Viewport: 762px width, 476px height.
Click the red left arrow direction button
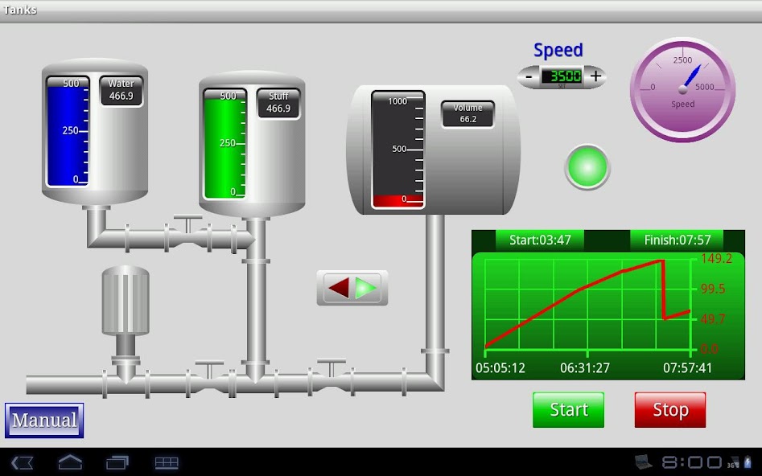[x=339, y=288]
